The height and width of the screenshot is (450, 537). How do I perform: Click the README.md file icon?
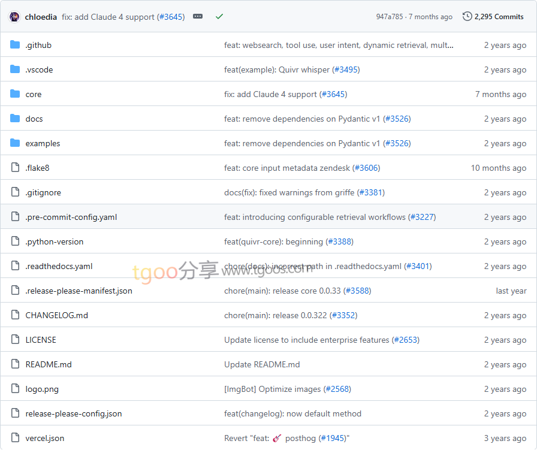coord(15,364)
